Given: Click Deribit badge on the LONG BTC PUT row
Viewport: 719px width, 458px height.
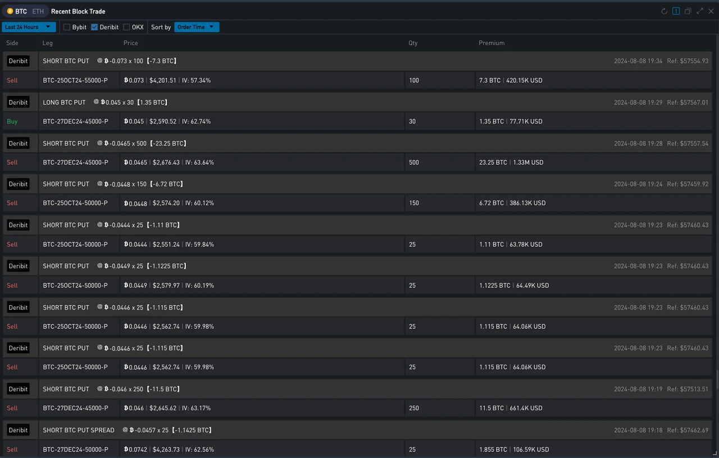Looking at the screenshot, I should tap(18, 102).
